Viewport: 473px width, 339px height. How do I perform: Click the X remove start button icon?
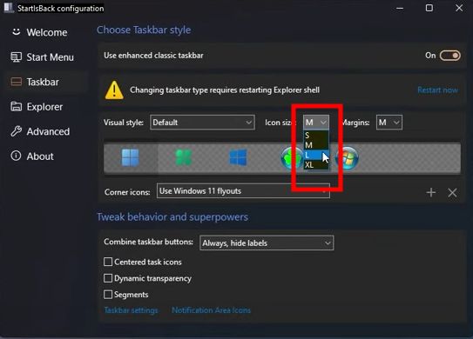tap(452, 192)
